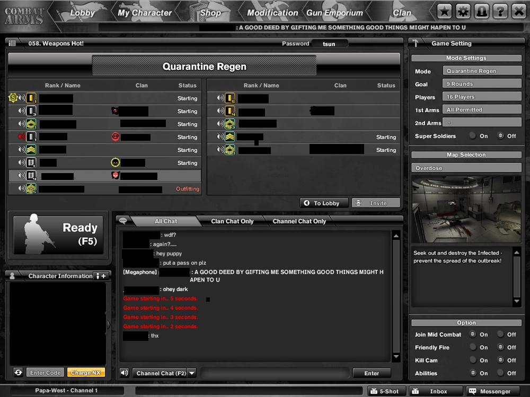
Task: Click the alert bell icon in top bar
Action: click(482, 12)
